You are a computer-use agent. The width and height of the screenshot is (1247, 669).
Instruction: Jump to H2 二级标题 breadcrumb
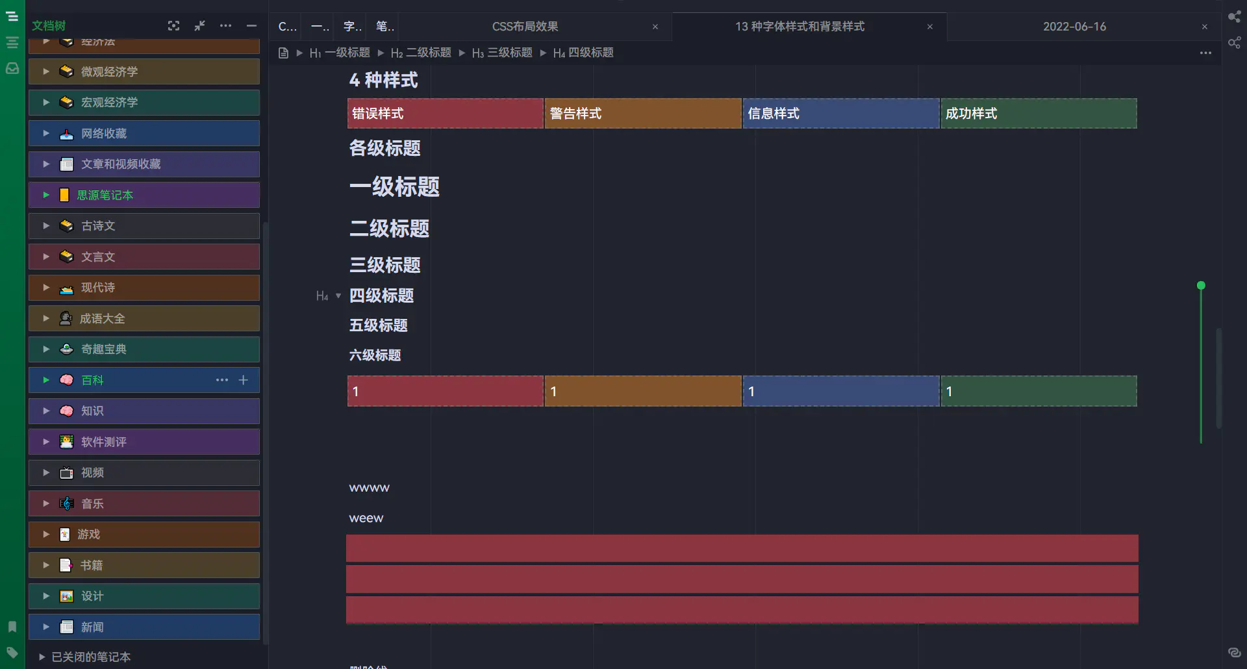point(421,53)
